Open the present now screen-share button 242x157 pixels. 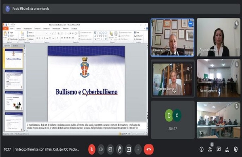[x=129, y=149]
